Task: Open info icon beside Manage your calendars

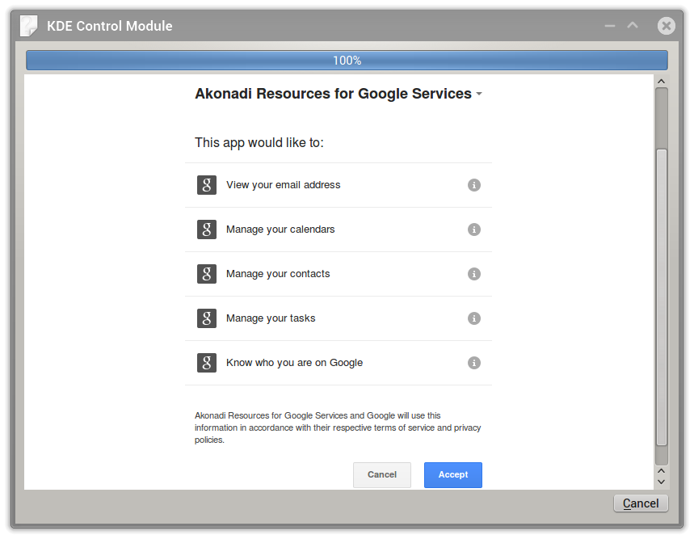Action: tap(474, 229)
